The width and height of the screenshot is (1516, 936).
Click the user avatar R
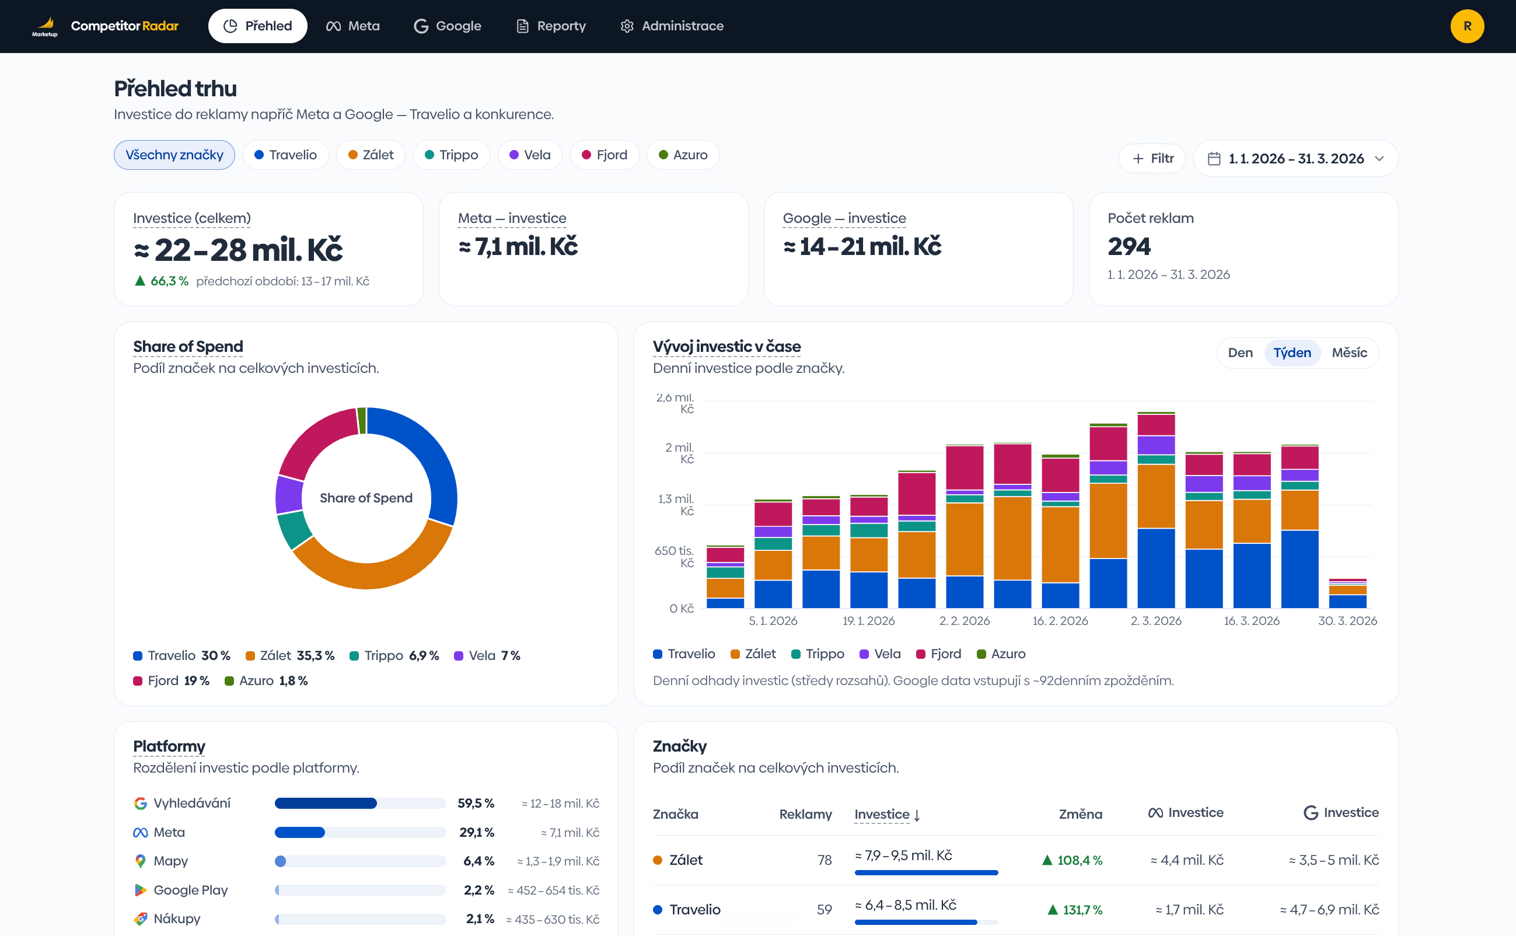coord(1467,26)
